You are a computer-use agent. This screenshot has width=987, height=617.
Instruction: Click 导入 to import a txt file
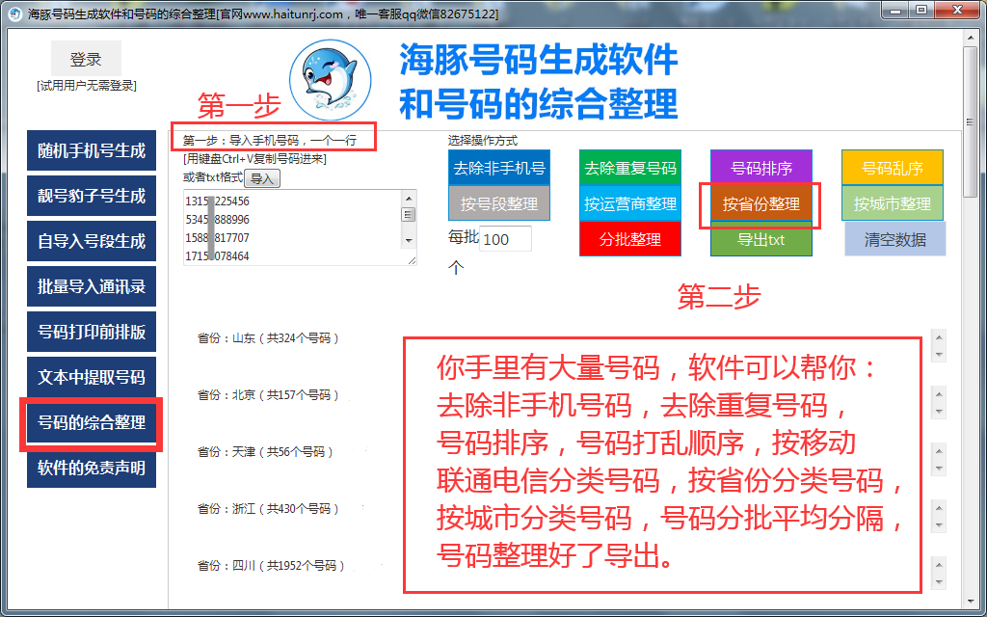coord(261,178)
